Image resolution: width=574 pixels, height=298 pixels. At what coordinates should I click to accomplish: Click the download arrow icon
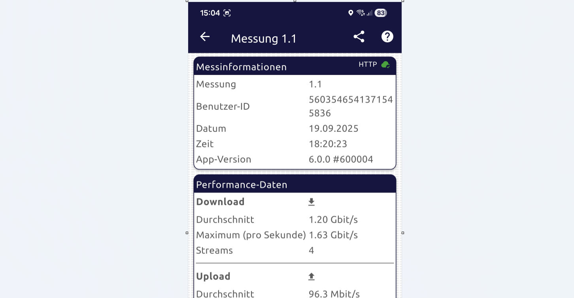pyautogui.click(x=312, y=202)
